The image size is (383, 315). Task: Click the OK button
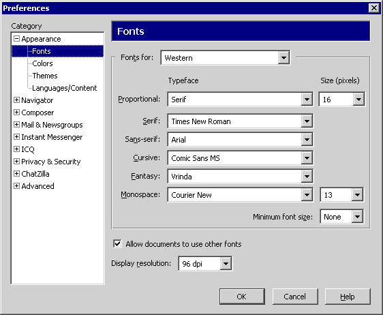[x=242, y=297]
